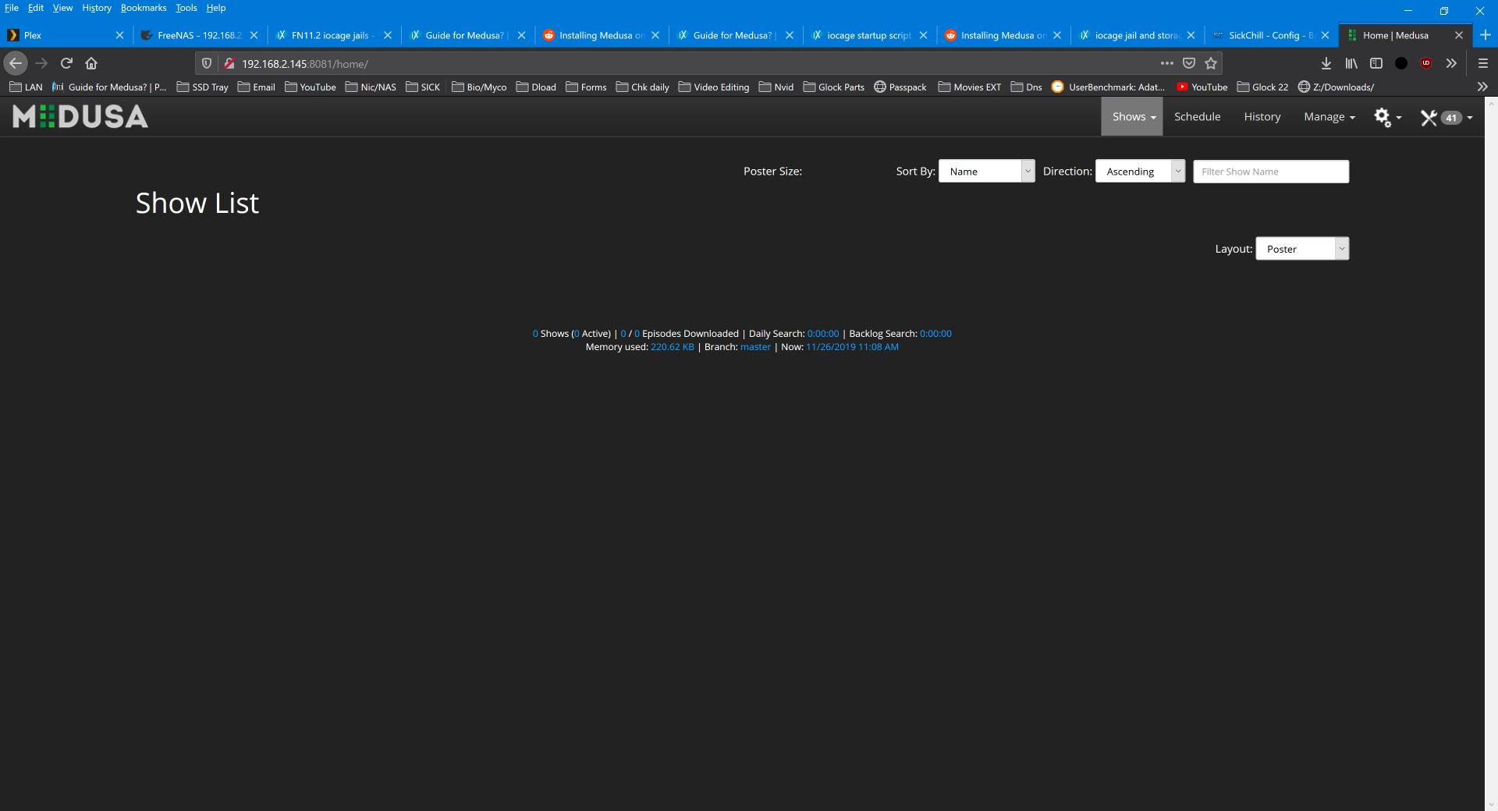Open the Medusa settings gear menu

(1387, 117)
